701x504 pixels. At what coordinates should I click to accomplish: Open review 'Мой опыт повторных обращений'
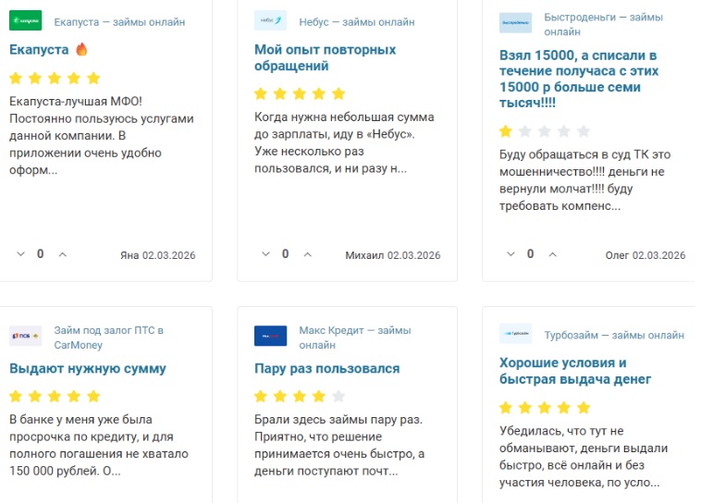pyautogui.click(x=325, y=57)
